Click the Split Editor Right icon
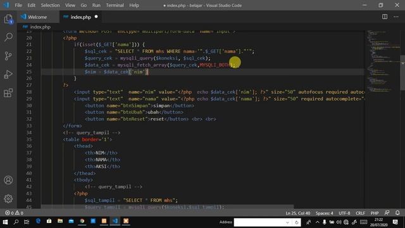This screenshot has height=228, width=405. click(385, 17)
